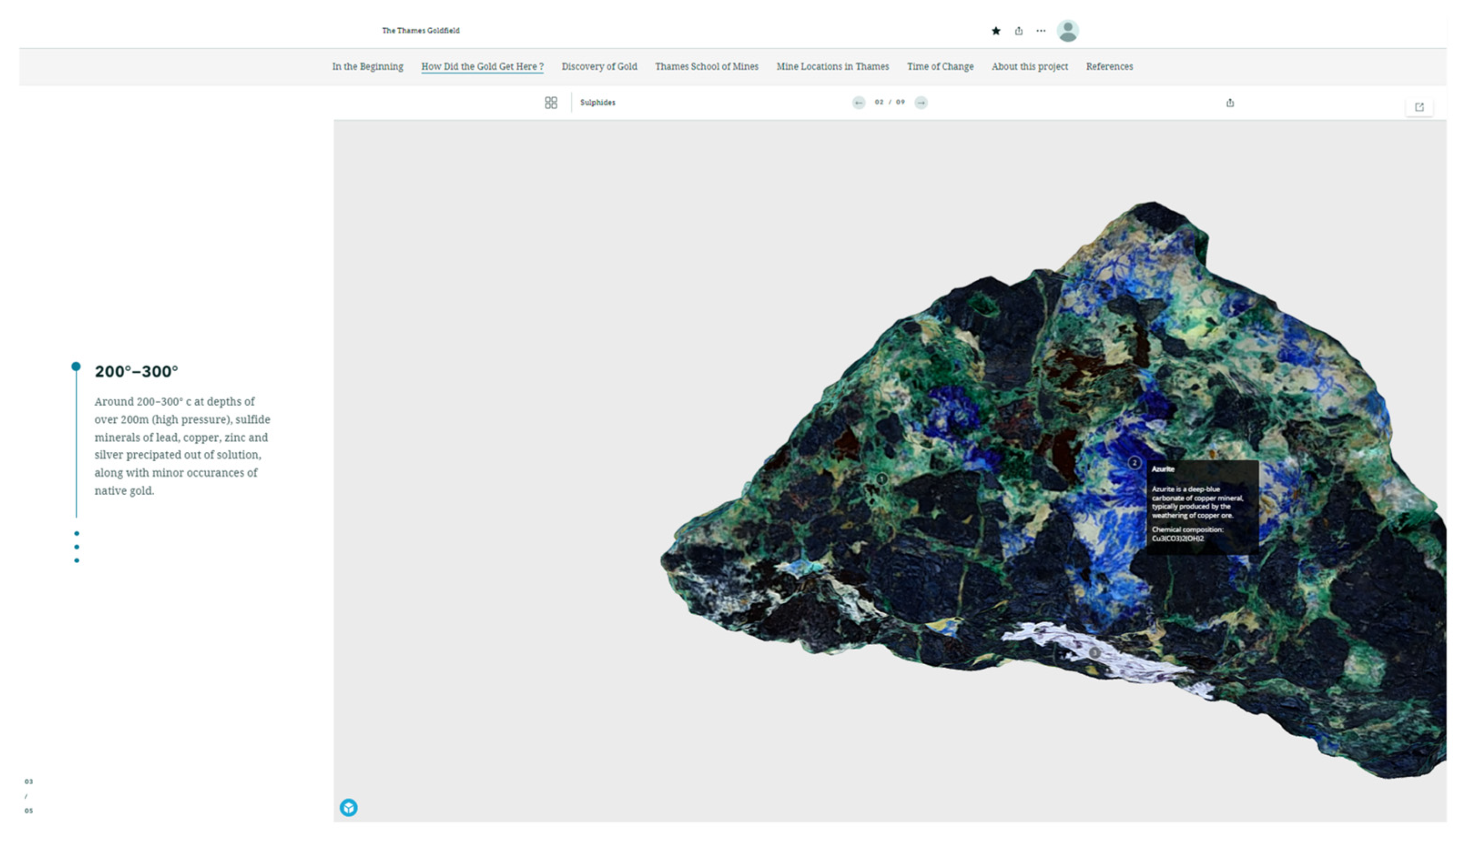The image size is (1465, 849).
Task: Select the 200°–300° timeline marker
Action: click(x=76, y=366)
